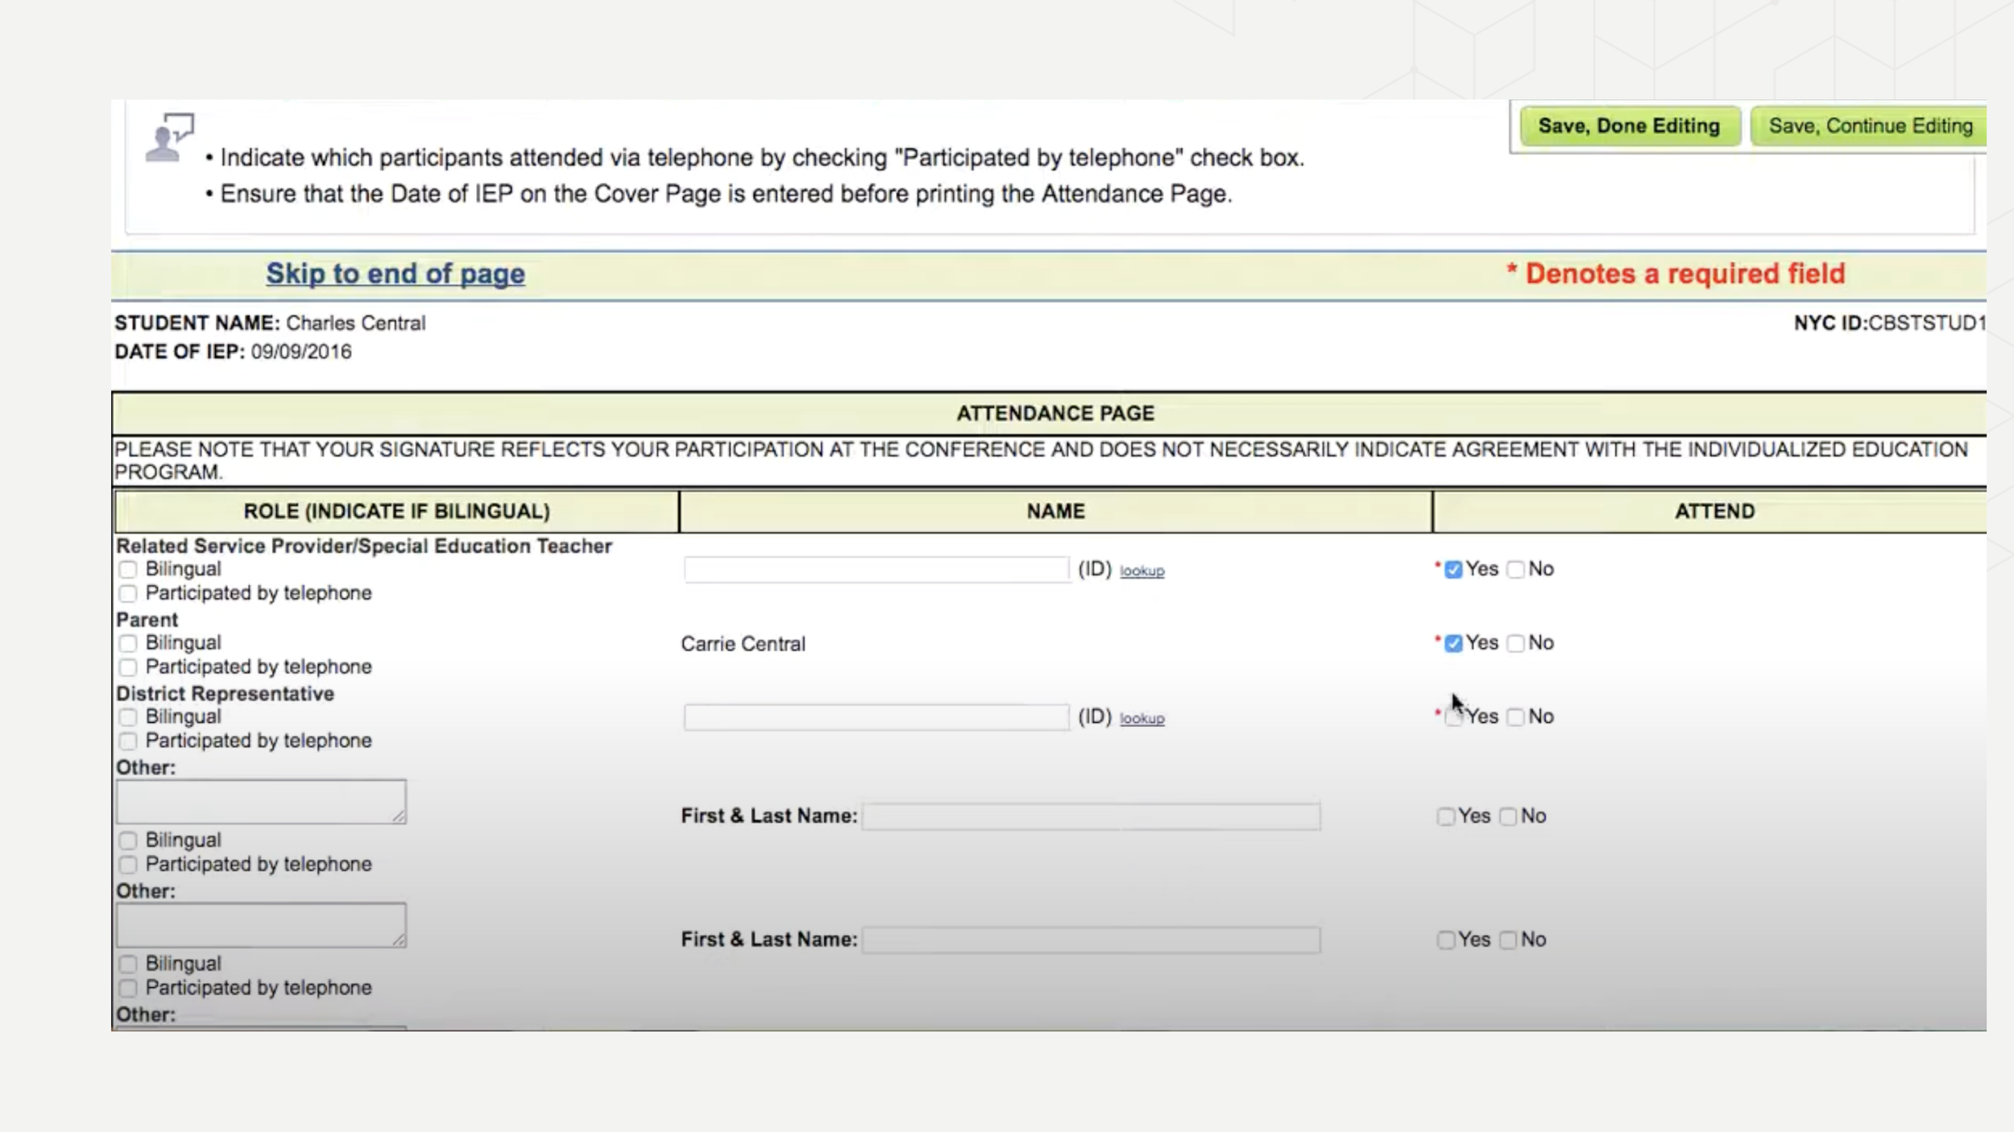Click the first Other role text area
2014x1132 pixels.
pyautogui.click(x=260, y=801)
